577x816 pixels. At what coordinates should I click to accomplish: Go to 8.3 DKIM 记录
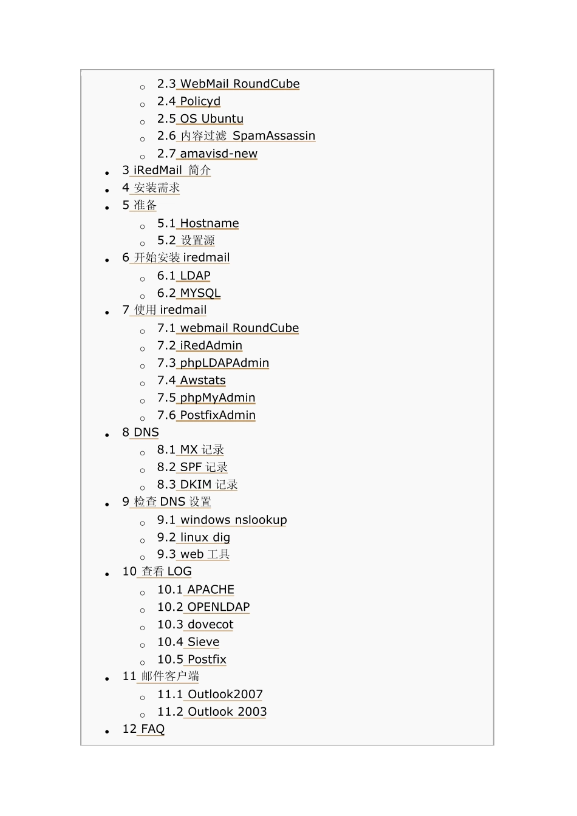tap(197, 484)
